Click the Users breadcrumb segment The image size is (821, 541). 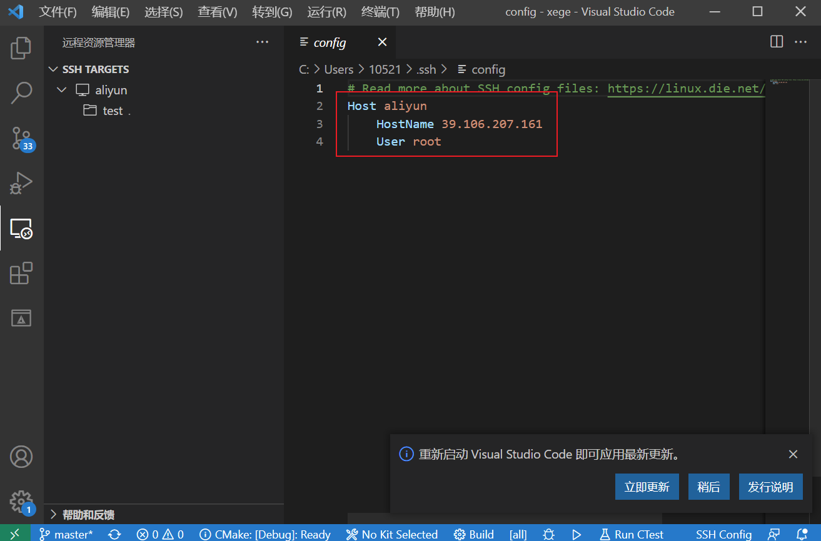coord(339,69)
